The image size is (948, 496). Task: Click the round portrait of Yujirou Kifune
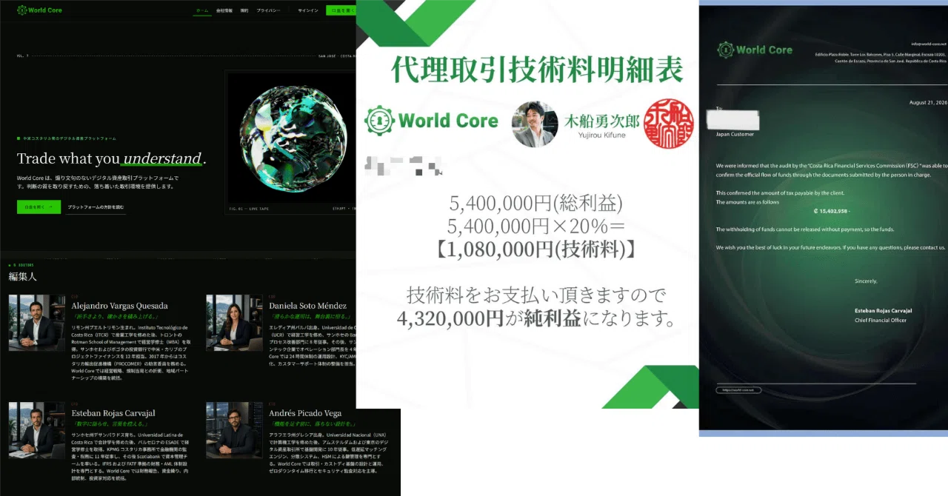click(x=535, y=124)
